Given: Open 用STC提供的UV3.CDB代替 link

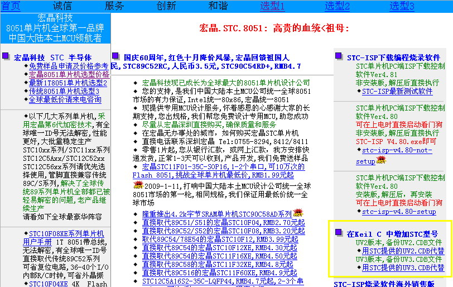Looking at the screenshot, I should [x=403, y=267].
